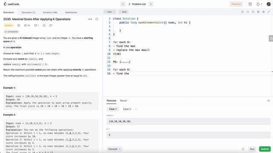The height and width of the screenshot is (153, 273).
Task: Select test Case 1
Action: [x=113, y=109]
